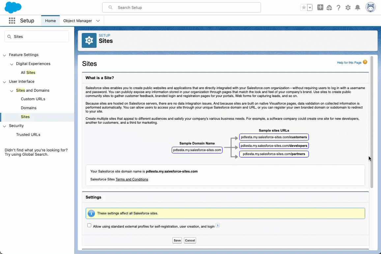View notifications bell icon

358,8
